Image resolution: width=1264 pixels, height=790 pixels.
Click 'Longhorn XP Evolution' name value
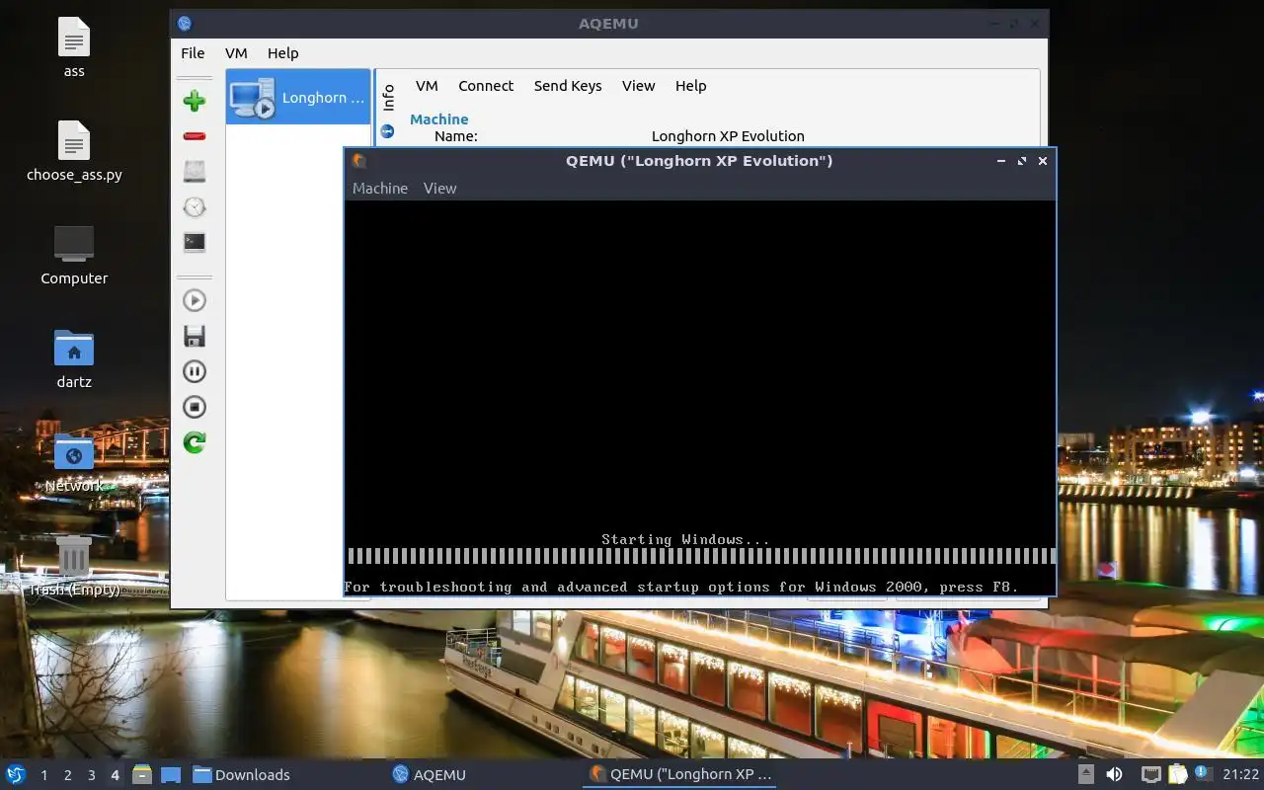tap(728, 136)
